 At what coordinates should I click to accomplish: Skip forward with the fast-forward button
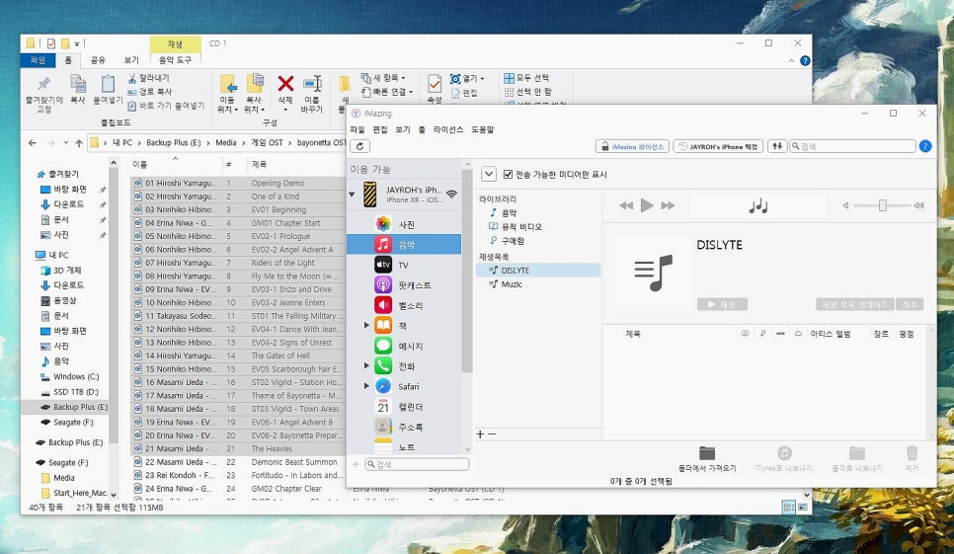pyautogui.click(x=668, y=205)
